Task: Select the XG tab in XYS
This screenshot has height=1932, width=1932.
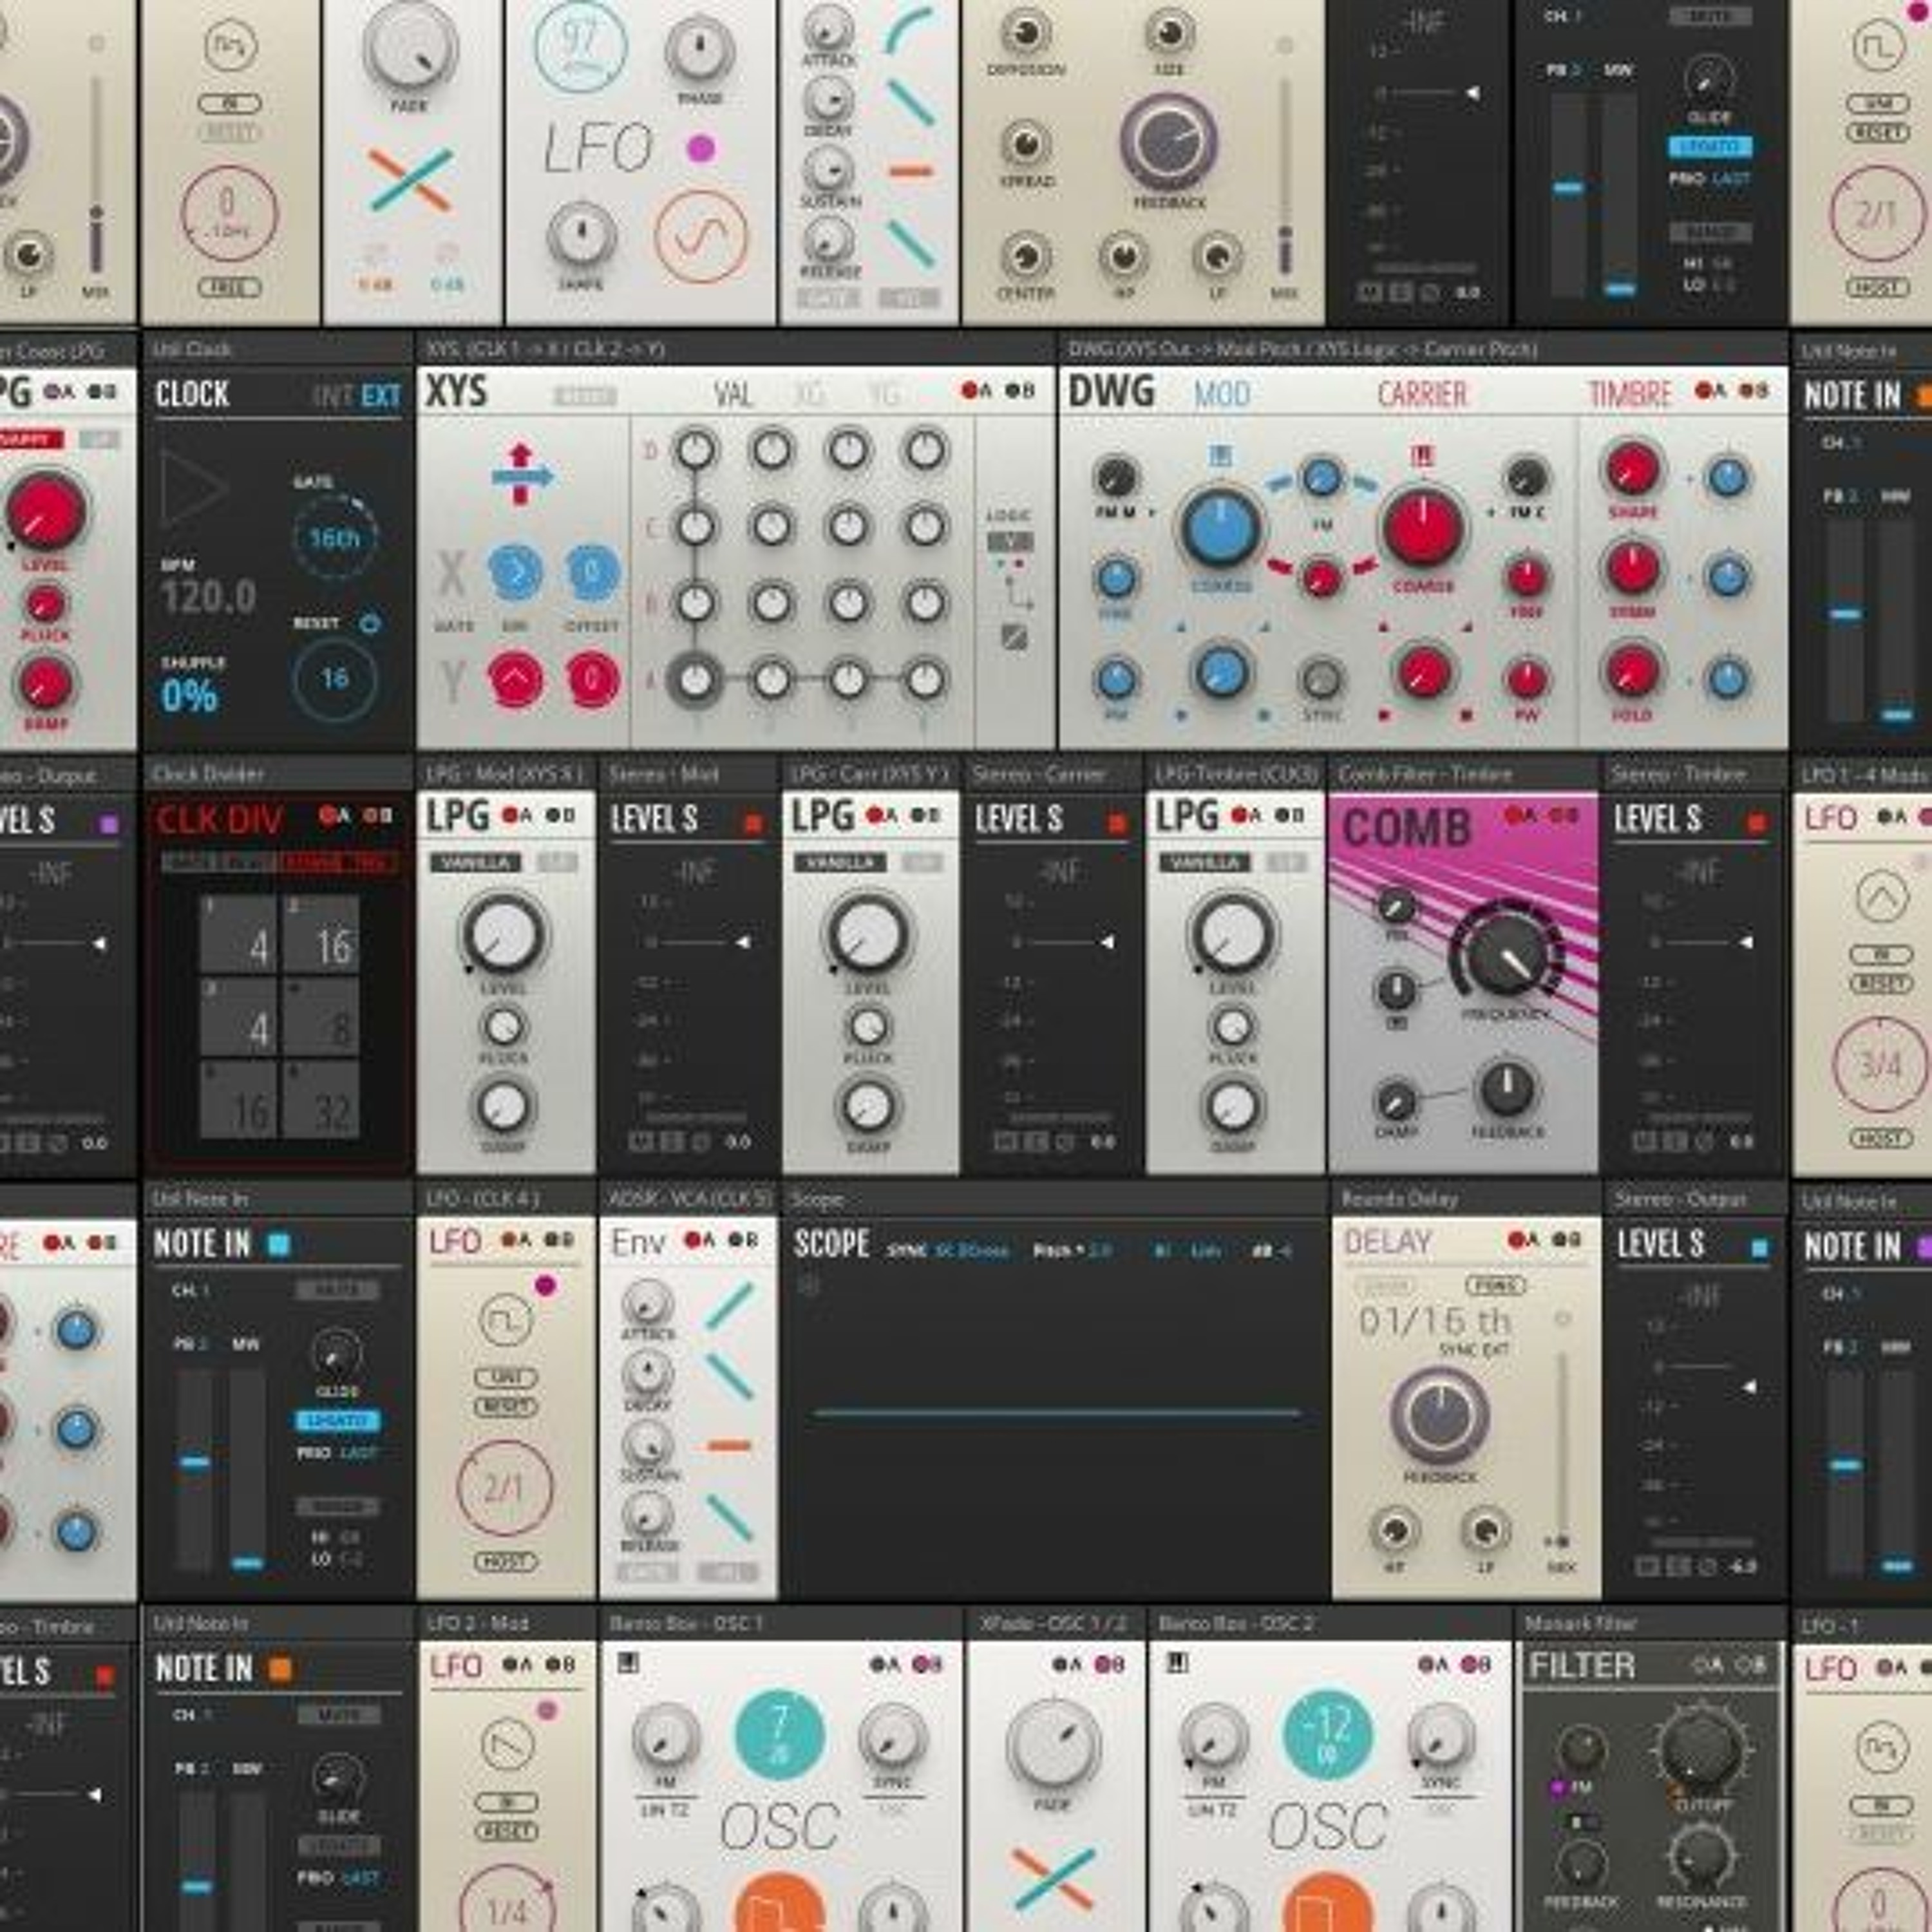Action: point(808,394)
